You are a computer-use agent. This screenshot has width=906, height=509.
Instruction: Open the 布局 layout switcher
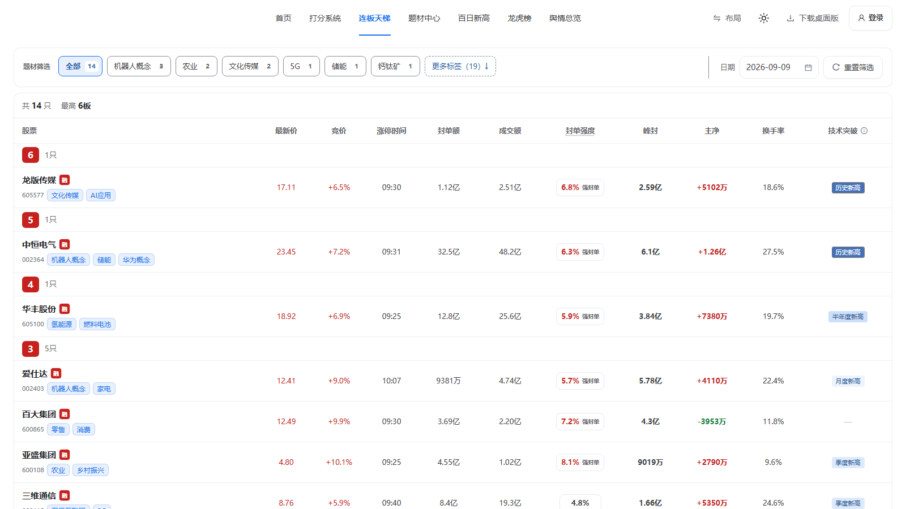(727, 18)
